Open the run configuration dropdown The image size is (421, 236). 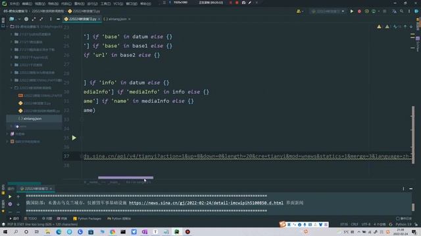(x=328, y=11)
